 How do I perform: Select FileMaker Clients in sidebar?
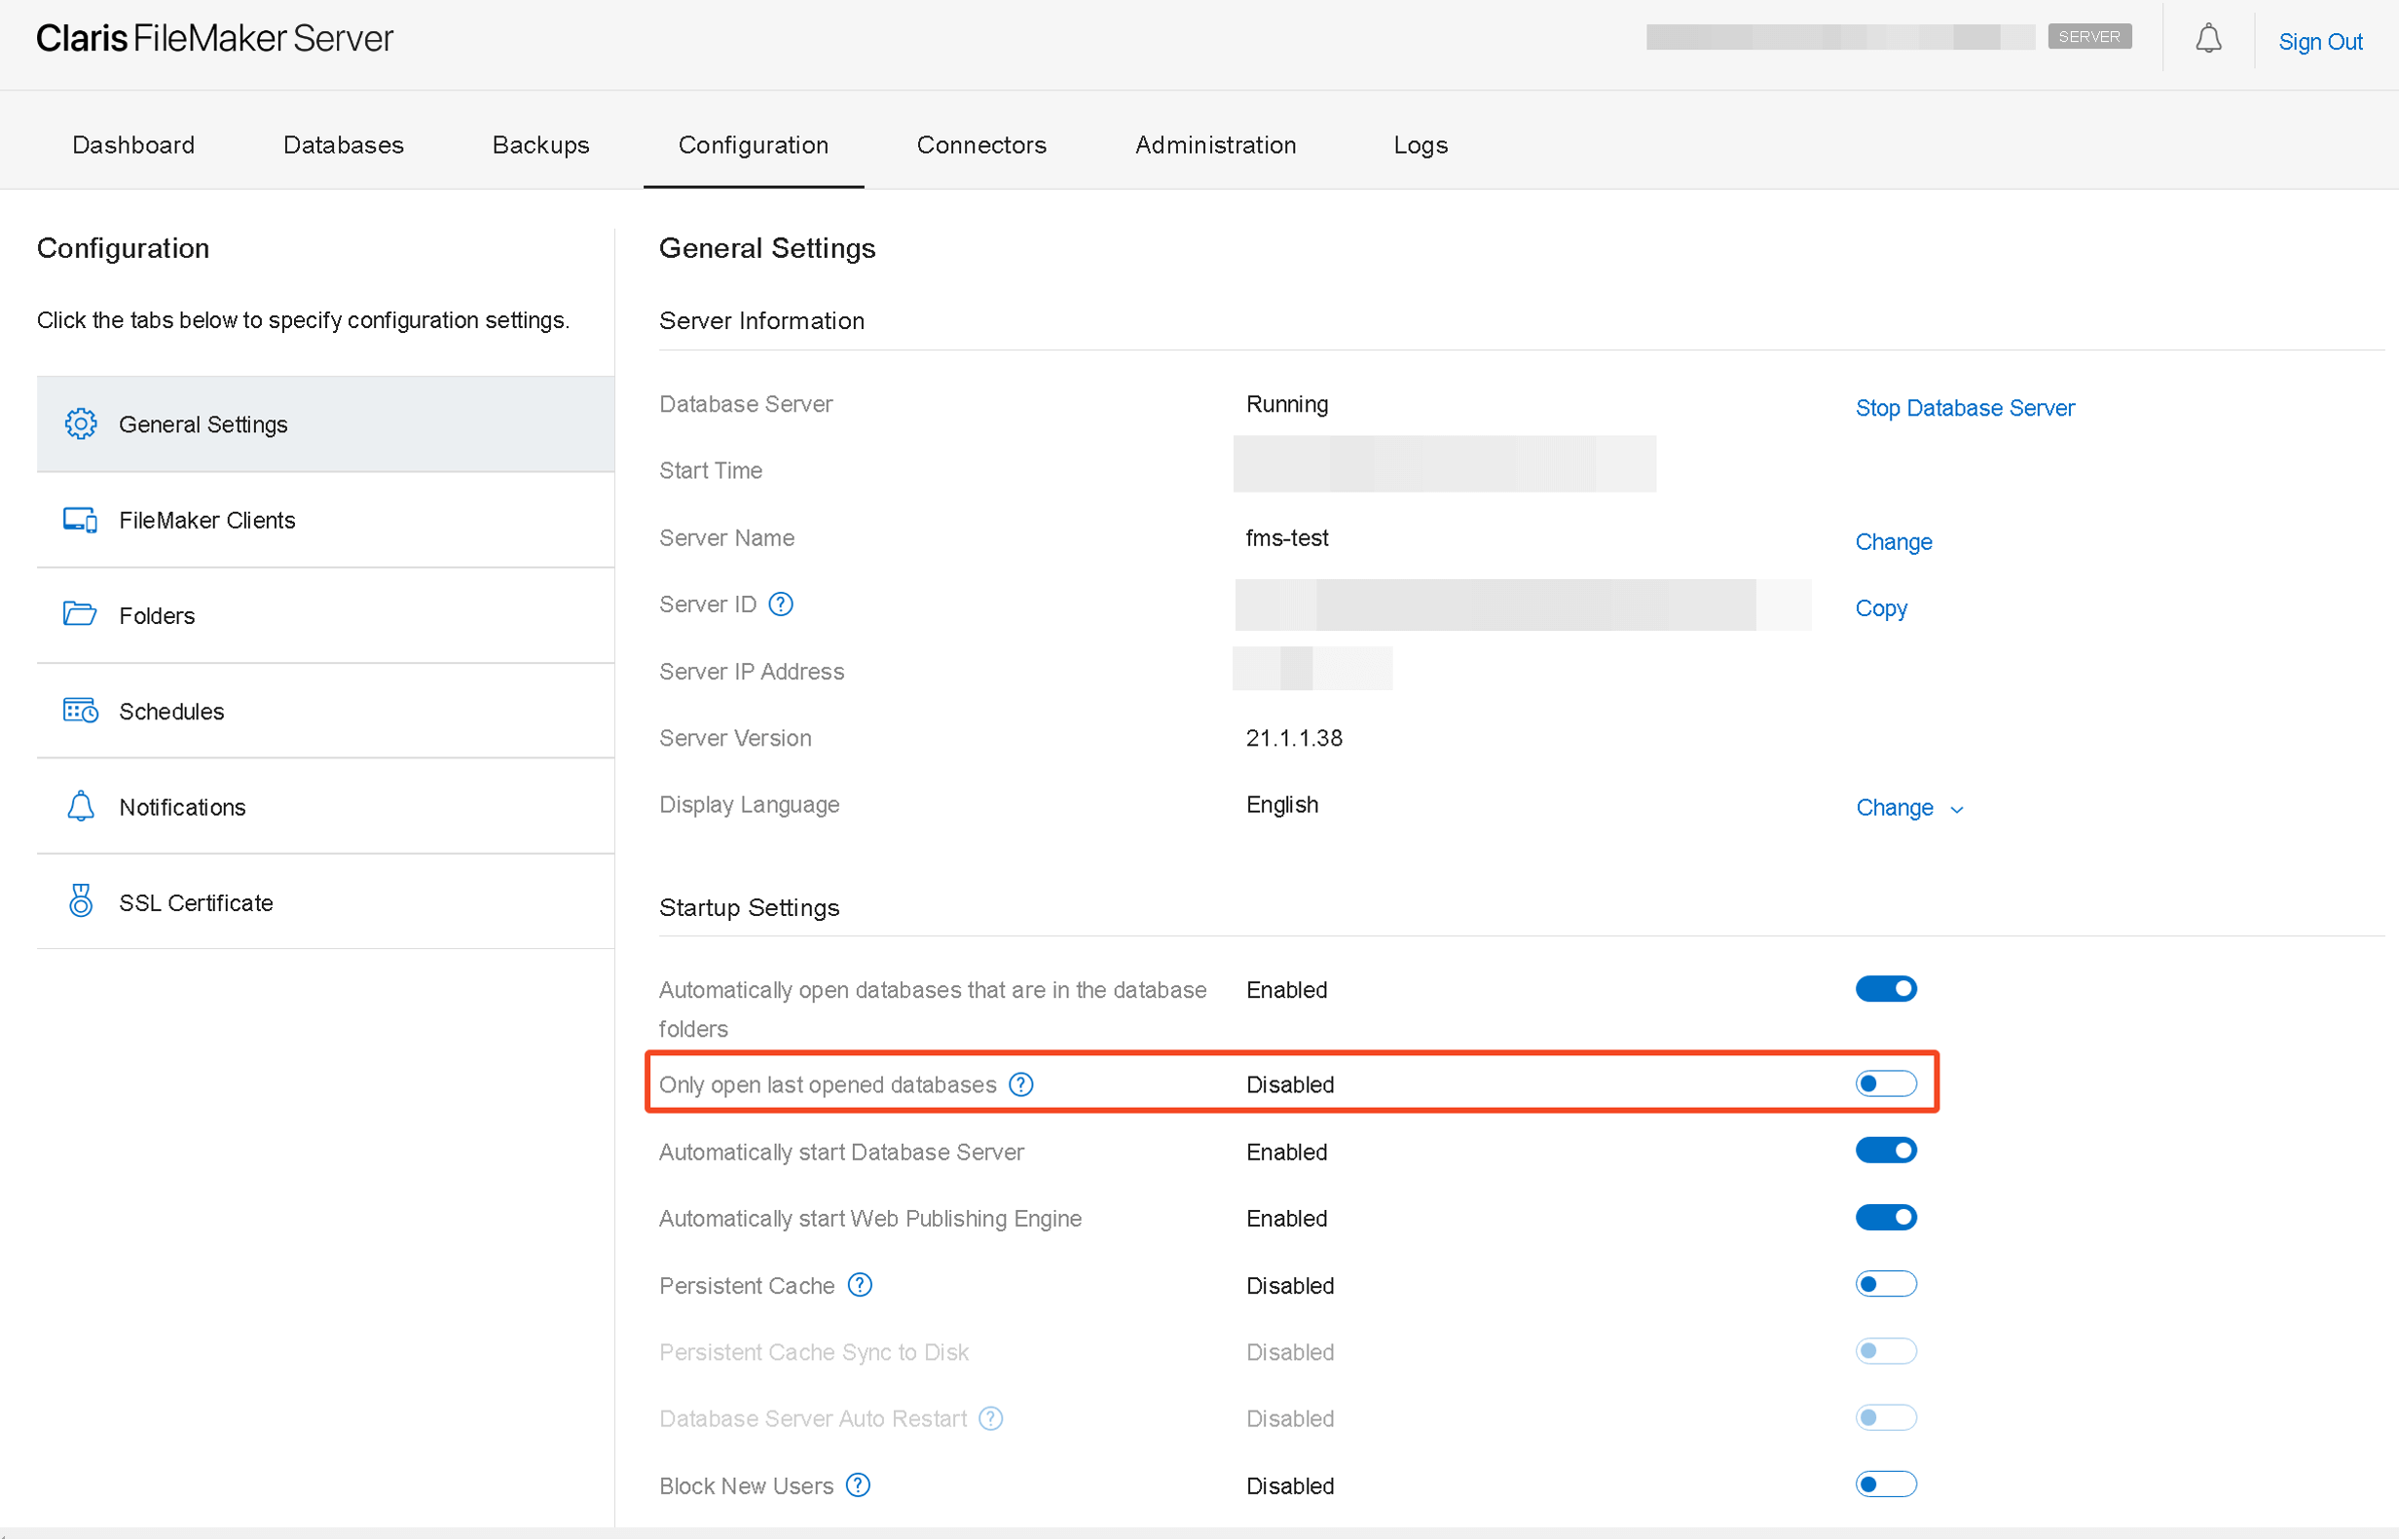tap(325, 520)
